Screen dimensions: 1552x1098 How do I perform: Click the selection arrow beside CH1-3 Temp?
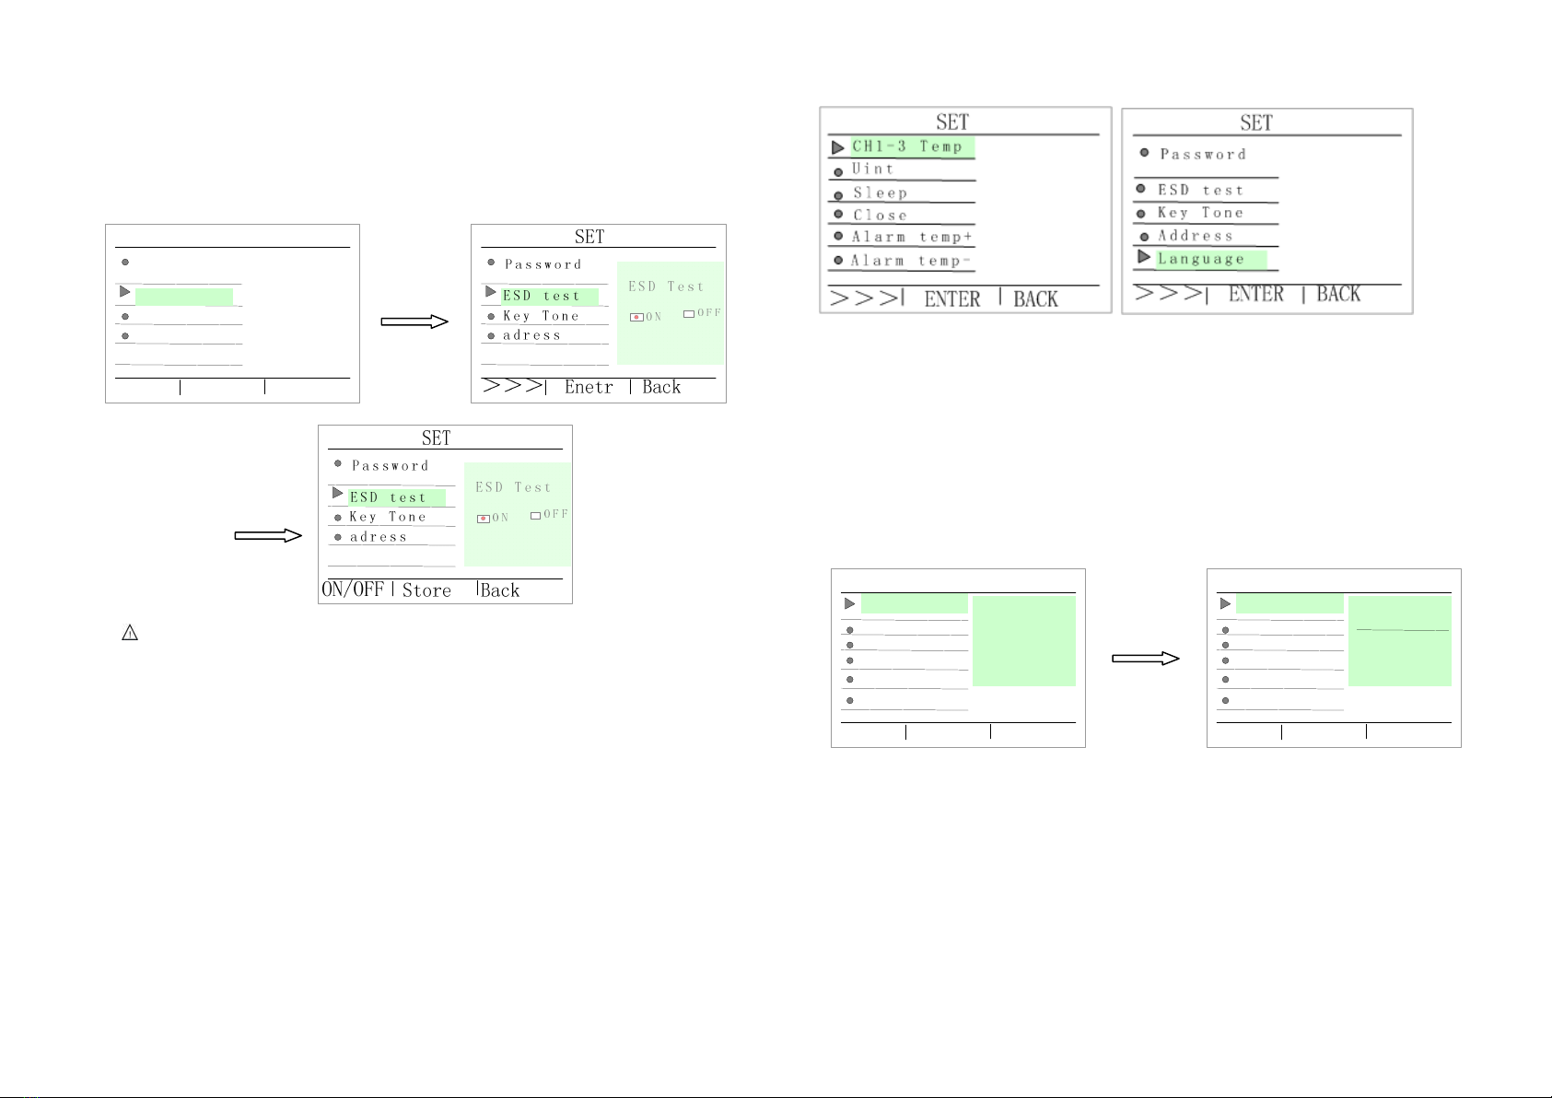pos(837,147)
